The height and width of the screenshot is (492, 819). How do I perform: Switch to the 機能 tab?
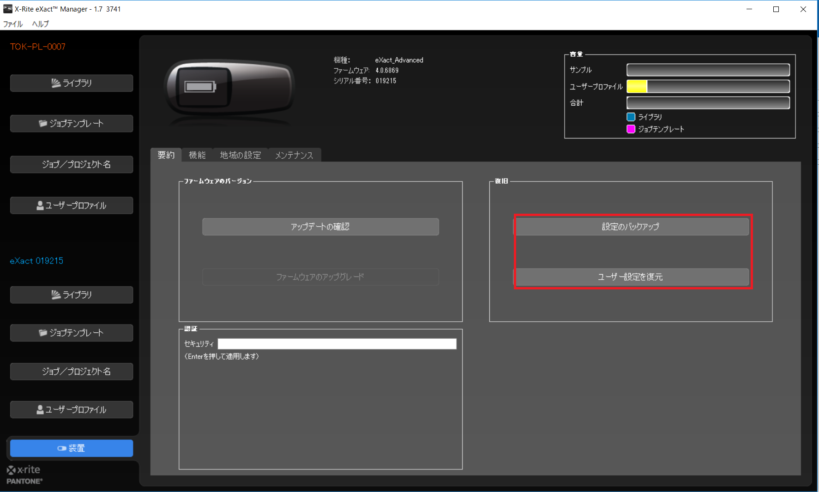tap(197, 155)
